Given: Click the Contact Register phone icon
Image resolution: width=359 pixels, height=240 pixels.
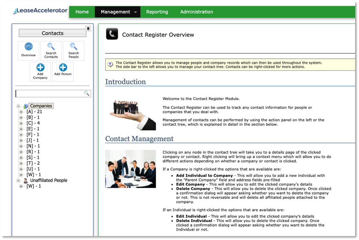Looking at the screenshot, I should 112,34.
